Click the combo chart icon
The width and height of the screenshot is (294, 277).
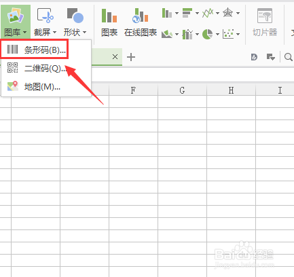pos(187,34)
